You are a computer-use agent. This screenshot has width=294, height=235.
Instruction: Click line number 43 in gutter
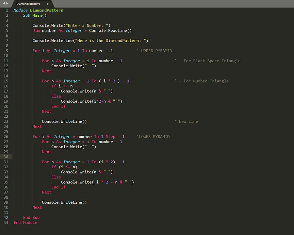(6, 223)
